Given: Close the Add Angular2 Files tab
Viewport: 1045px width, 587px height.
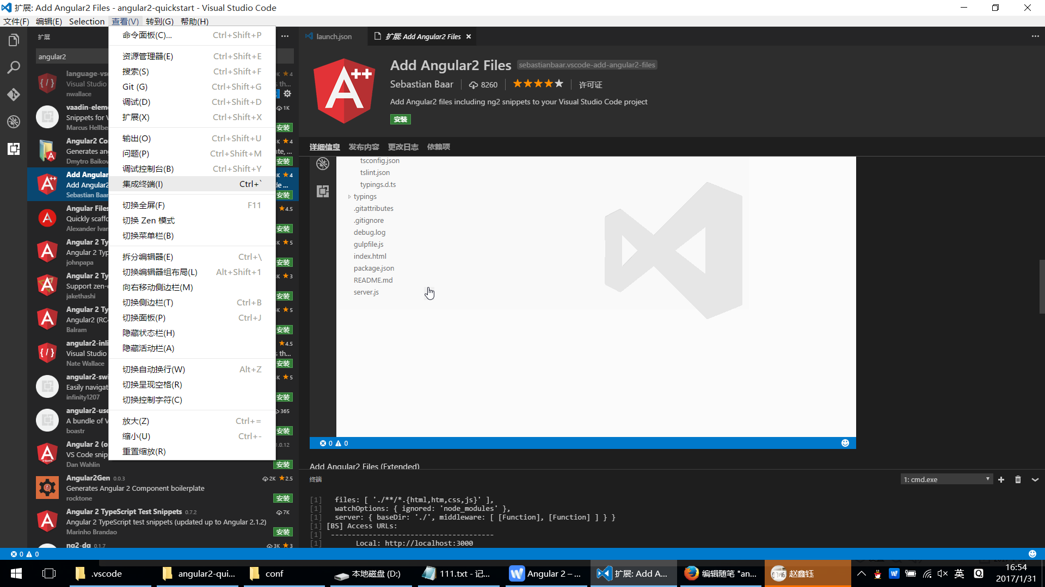Looking at the screenshot, I should 469,36.
